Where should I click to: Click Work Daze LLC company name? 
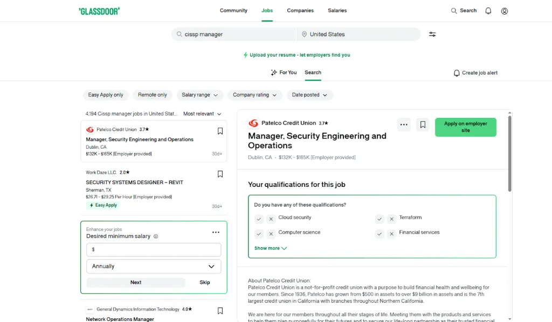(x=101, y=173)
